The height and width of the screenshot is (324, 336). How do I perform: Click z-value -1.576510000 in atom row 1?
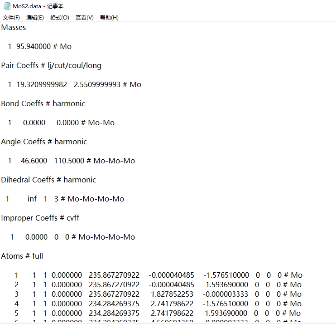[226, 275]
